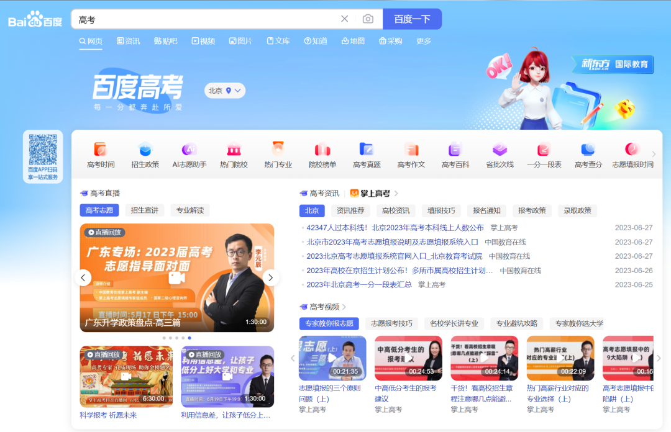
Task: Click the 百度一下 search button
Action: click(x=412, y=19)
